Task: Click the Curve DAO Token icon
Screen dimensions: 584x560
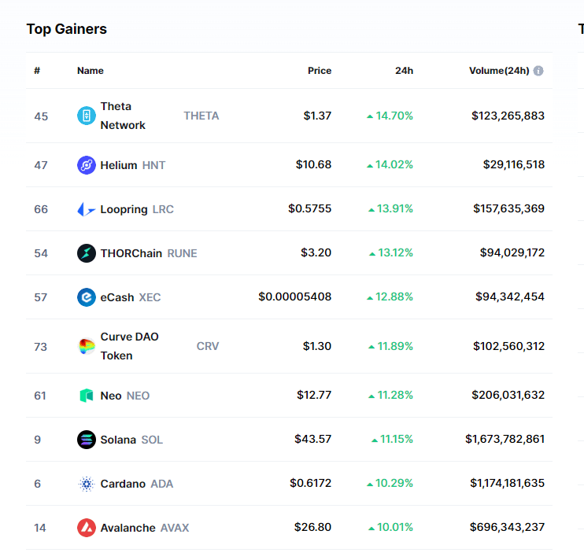Action: tap(87, 346)
